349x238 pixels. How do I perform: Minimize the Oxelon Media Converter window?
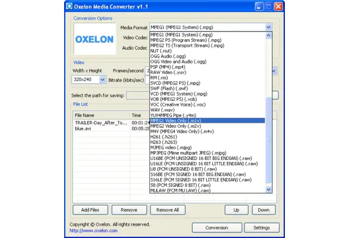click(259, 7)
